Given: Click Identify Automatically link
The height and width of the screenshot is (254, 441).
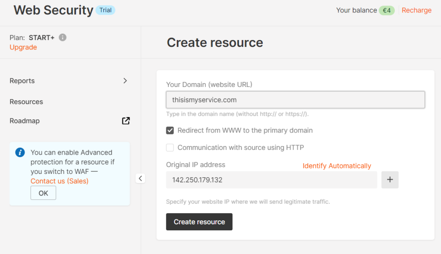Looking at the screenshot, I should [336, 166].
